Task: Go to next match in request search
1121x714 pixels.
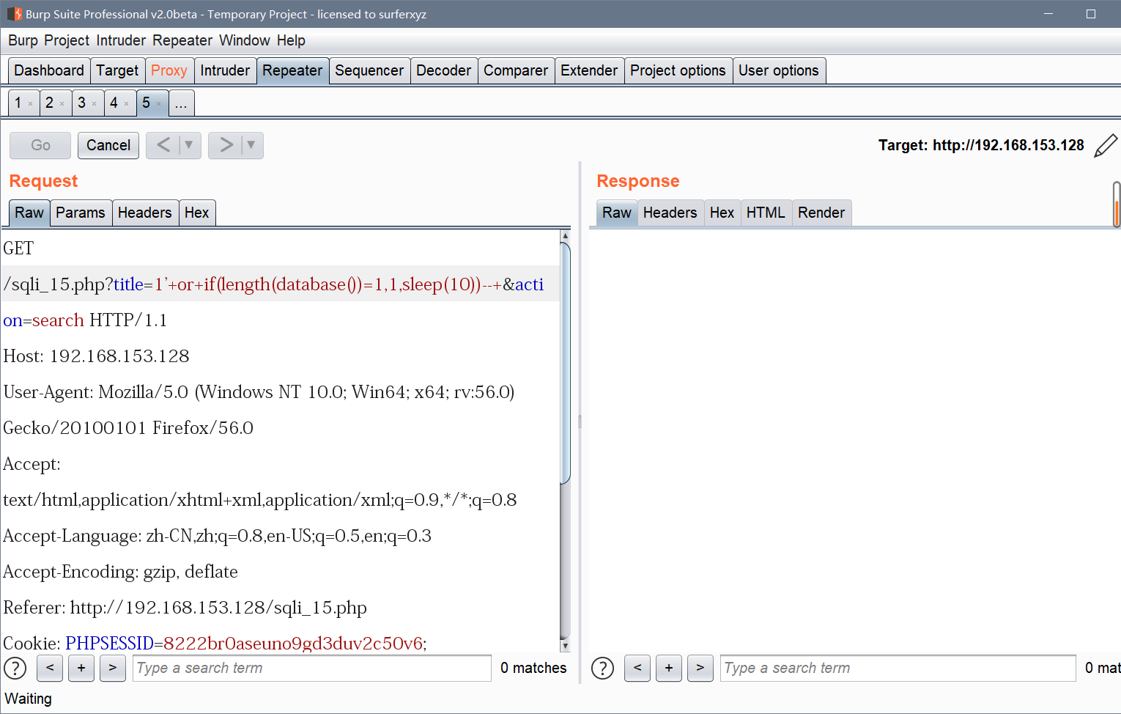Action: click(112, 668)
